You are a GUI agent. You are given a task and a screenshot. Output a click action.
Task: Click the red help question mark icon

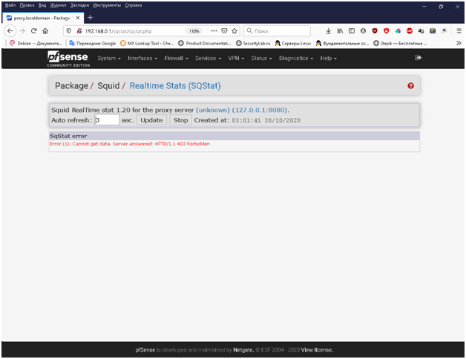(x=411, y=86)
